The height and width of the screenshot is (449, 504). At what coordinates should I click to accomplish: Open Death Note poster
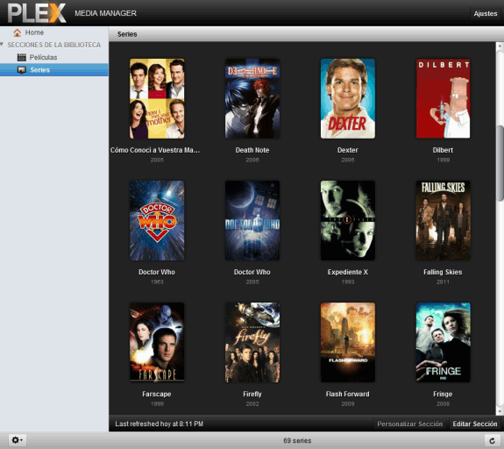point(252,98)
